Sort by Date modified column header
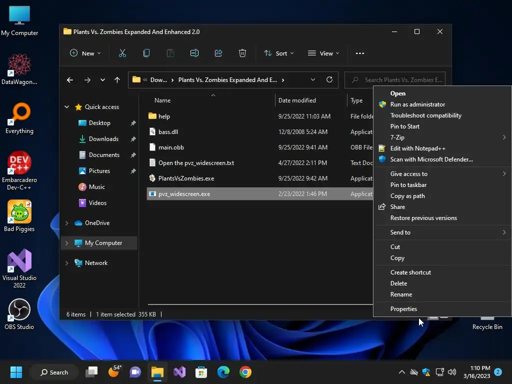 [297, 100]
